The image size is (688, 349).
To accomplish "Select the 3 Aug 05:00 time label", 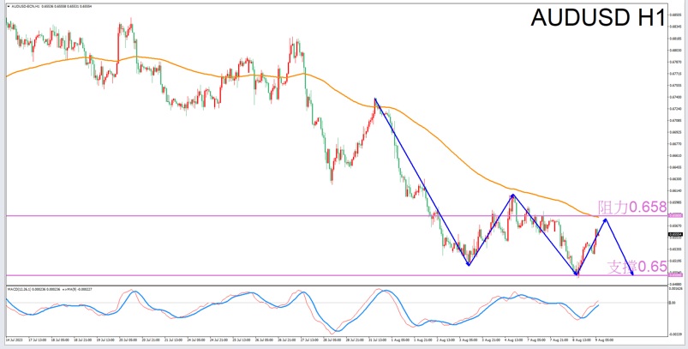I will coord(469,340).
